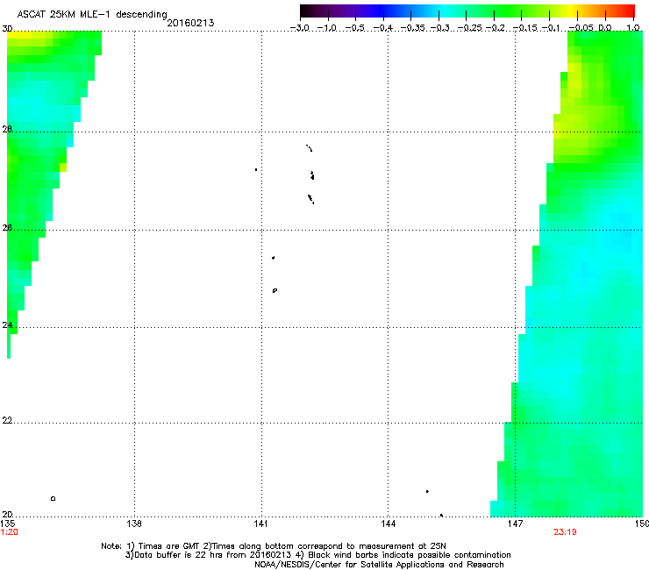Screen dimensions: 649x570
Task: Click the 'Data buffer is 22 hrs' note line
Action: tap(317, 555)
